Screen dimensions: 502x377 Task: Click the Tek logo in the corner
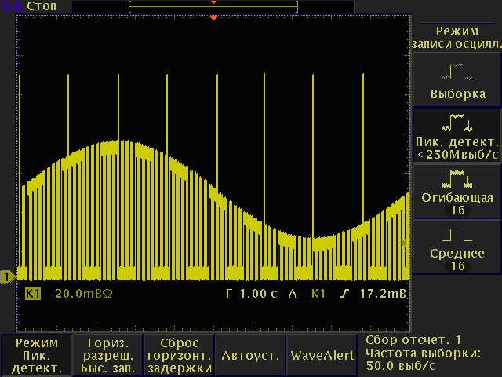pyautogui.click(x=11, y=6)
